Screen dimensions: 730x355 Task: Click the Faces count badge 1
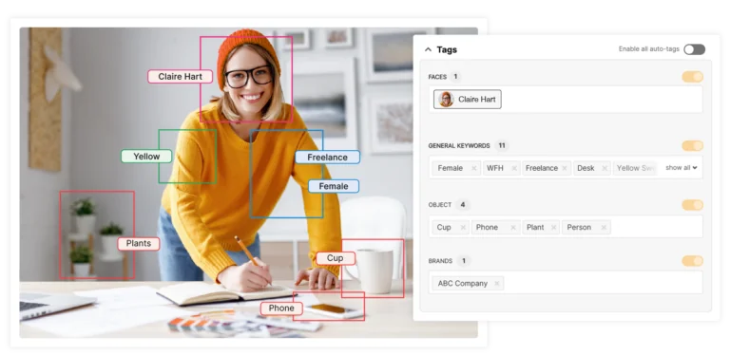[455, 77]
